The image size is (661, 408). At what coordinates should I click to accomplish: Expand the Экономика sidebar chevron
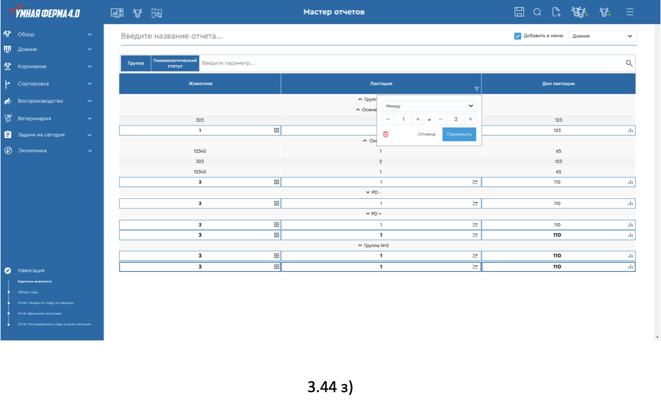[x=90, y=150]
